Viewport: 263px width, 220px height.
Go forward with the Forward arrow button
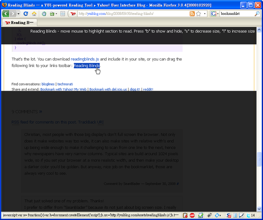click(x=13, y=14)
